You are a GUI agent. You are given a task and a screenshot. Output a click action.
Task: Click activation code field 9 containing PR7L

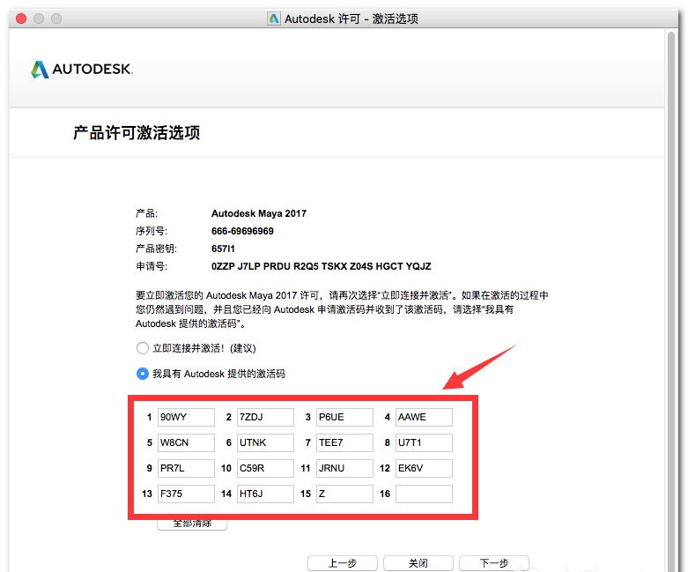[186, 468]
